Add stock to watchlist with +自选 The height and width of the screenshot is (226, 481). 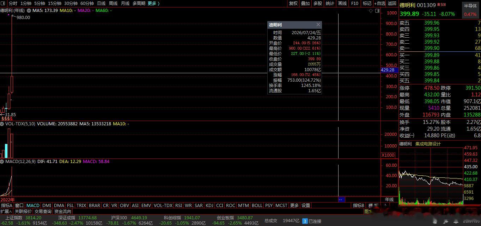tap(379, 4)
